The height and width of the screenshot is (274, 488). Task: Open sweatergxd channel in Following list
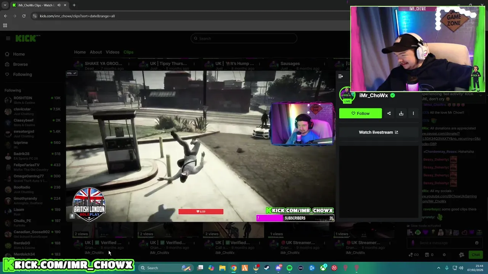32,134
